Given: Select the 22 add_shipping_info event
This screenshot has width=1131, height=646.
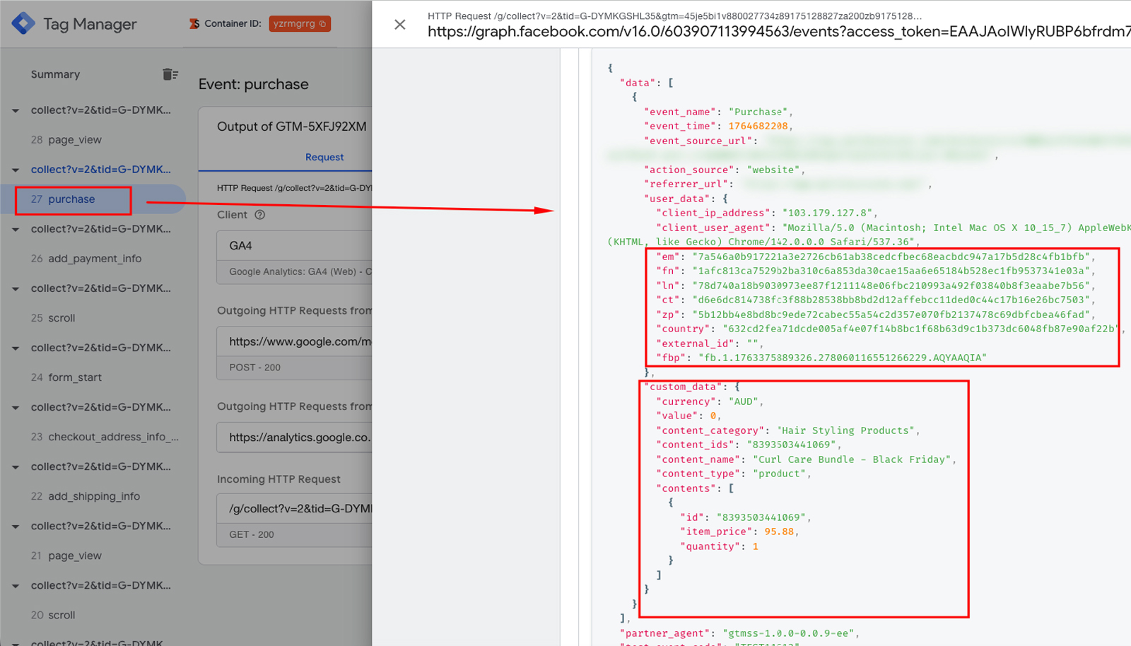Looking at the screenshot, I should 93,496.
